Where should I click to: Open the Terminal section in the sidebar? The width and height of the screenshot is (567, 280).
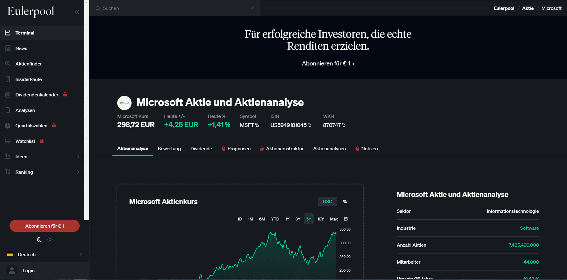(25, 33)
